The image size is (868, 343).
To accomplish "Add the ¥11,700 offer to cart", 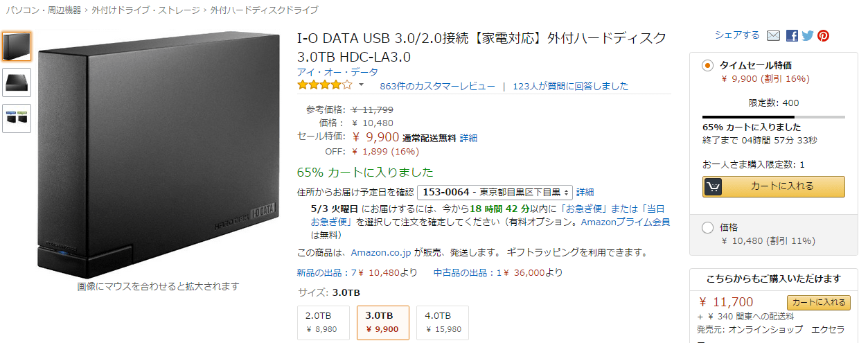I will coord(819,302).
